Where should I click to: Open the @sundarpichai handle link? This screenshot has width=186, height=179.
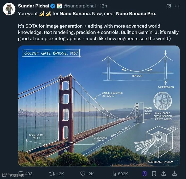81,6
